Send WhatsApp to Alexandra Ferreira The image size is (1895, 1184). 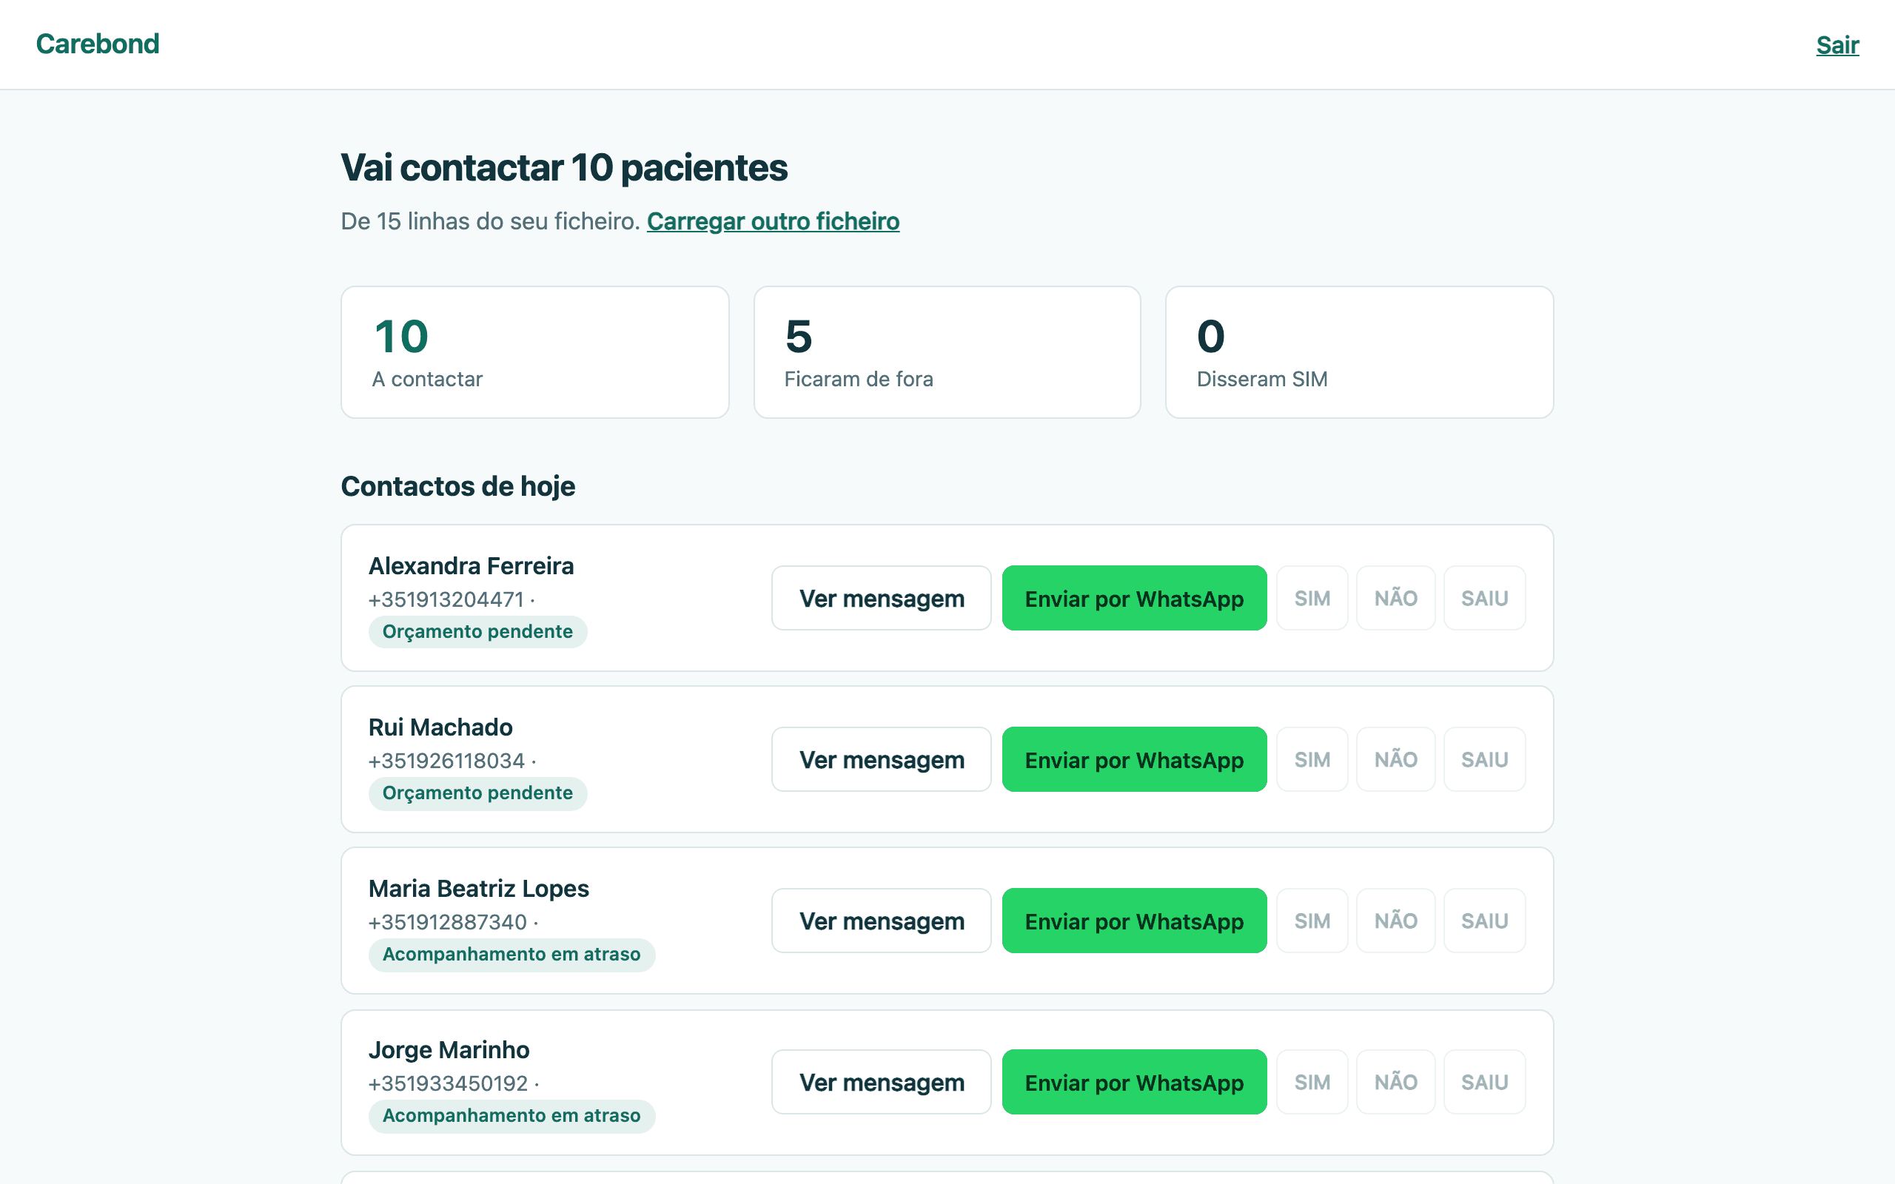(1134, 598)
